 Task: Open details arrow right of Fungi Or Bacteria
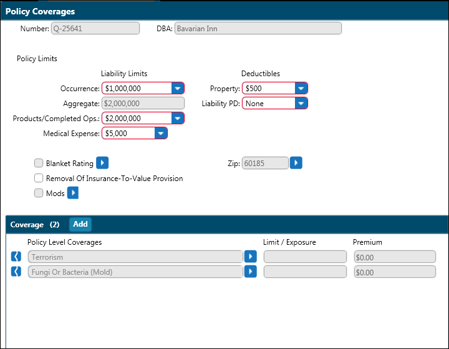point(250,272)
